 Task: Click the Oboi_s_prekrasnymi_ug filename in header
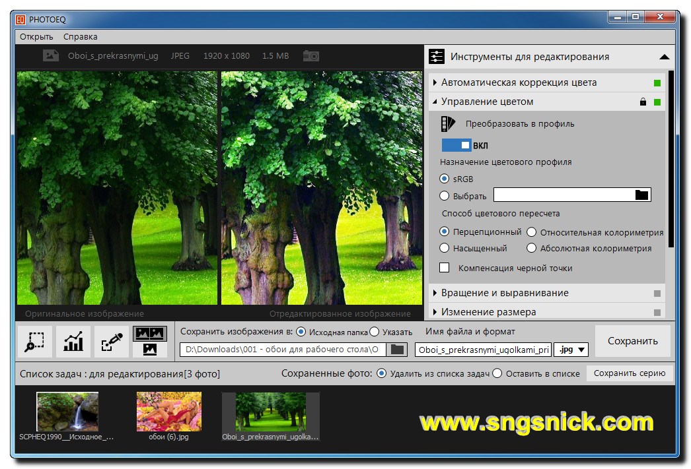tap(113, 56)
